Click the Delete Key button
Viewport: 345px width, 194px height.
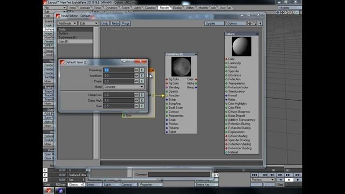(x=206, y=185)
